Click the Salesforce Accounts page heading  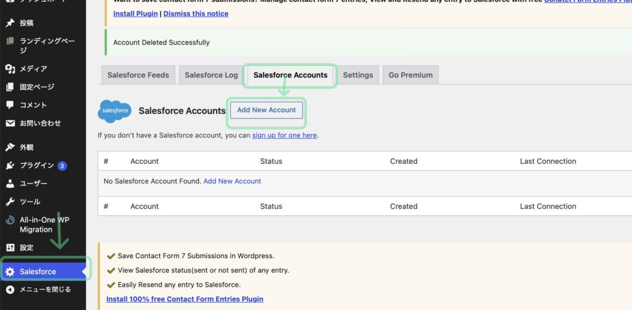(182, 111)
